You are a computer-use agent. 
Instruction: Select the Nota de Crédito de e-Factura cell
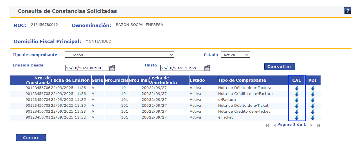(x=245, y=94)
